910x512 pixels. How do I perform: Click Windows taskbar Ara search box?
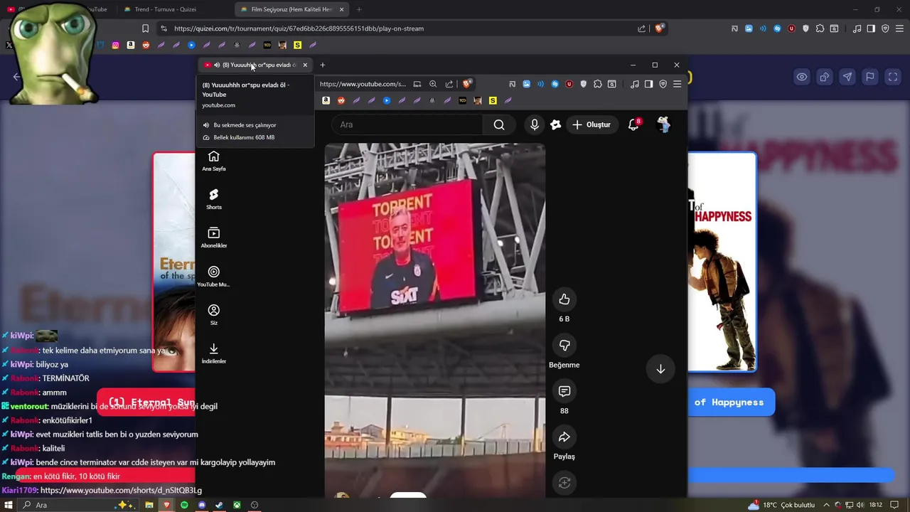coord(78,505)
